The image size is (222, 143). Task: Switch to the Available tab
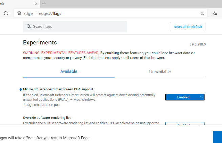[68, 71]
